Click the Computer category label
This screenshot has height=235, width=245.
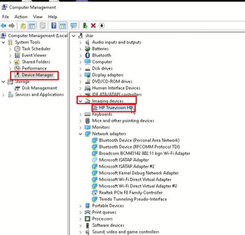102,62
